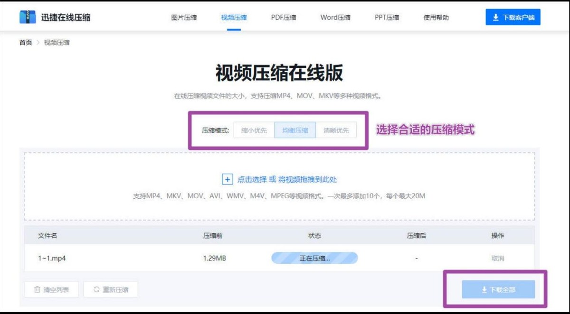Viewport: 570px width, 314px height.
Task: Click the 正在压缩 progress bar
Action: point(314,258)
